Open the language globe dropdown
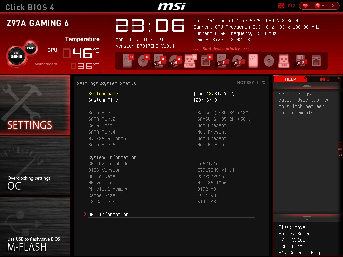The width and height of the screenshot is (343, 257). pyautogui.click(x=319, y=6)
